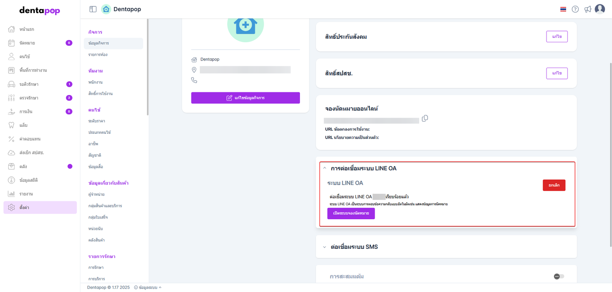
Task: Click the tools icon beside ตรวจรักษา
Action: 12,98
